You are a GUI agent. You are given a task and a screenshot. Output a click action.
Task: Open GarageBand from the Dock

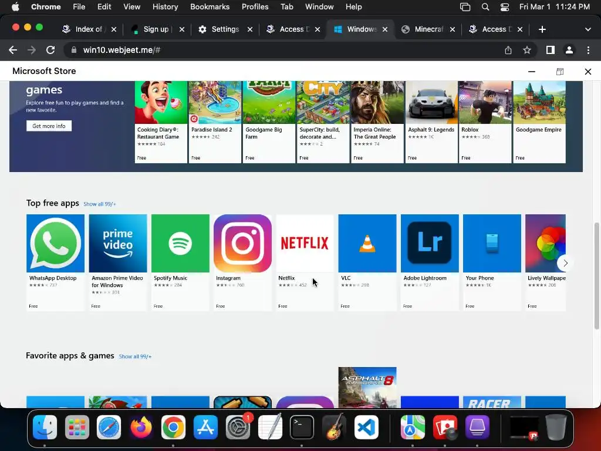point(334,427)
